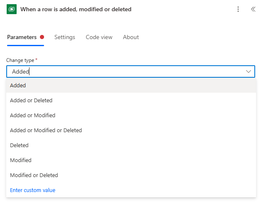Close the Change type dropdown using its chevron
Screen dimensions: 261x207
(249, 71)
